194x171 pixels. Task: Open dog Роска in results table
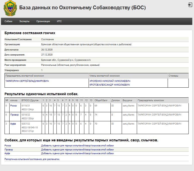tap(13, 106)
